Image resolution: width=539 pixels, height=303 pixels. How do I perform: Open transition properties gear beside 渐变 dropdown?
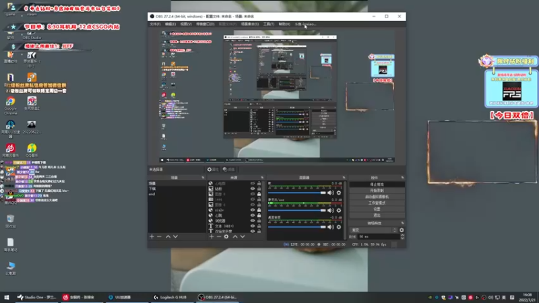click(402, 230)
